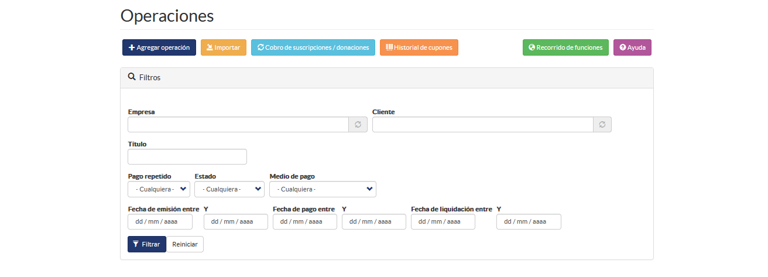
Task: Open Historial de cupones
Action: pyautogui.click(x=419, y=47)
